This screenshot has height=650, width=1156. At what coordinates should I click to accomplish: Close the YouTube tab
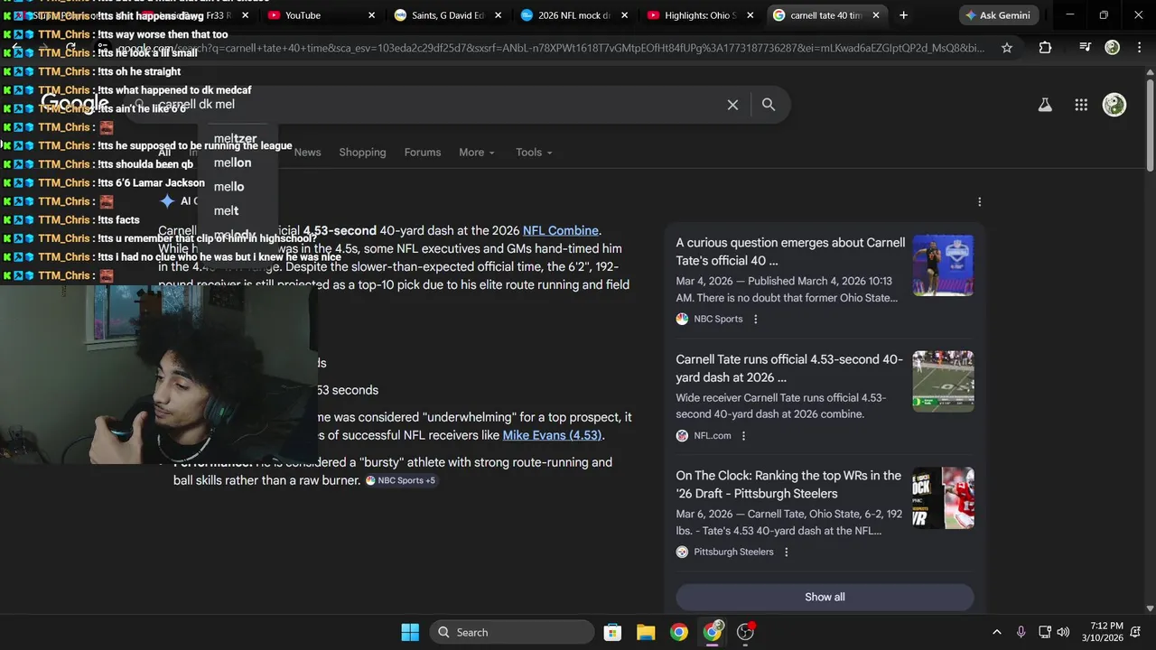pos(372,15)
